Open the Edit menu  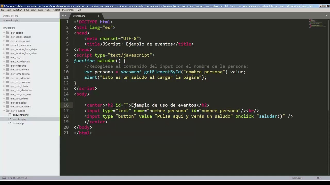point(9,10)
